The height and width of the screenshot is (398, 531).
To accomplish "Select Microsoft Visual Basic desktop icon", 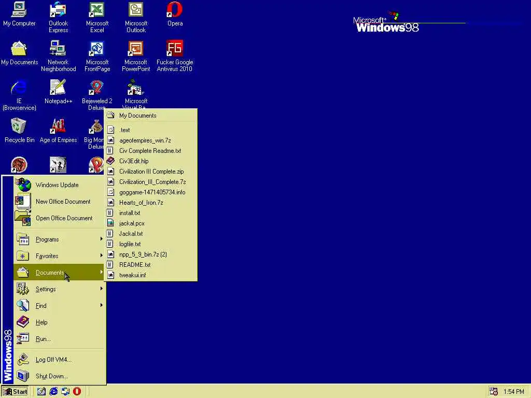I will [136, 93].
